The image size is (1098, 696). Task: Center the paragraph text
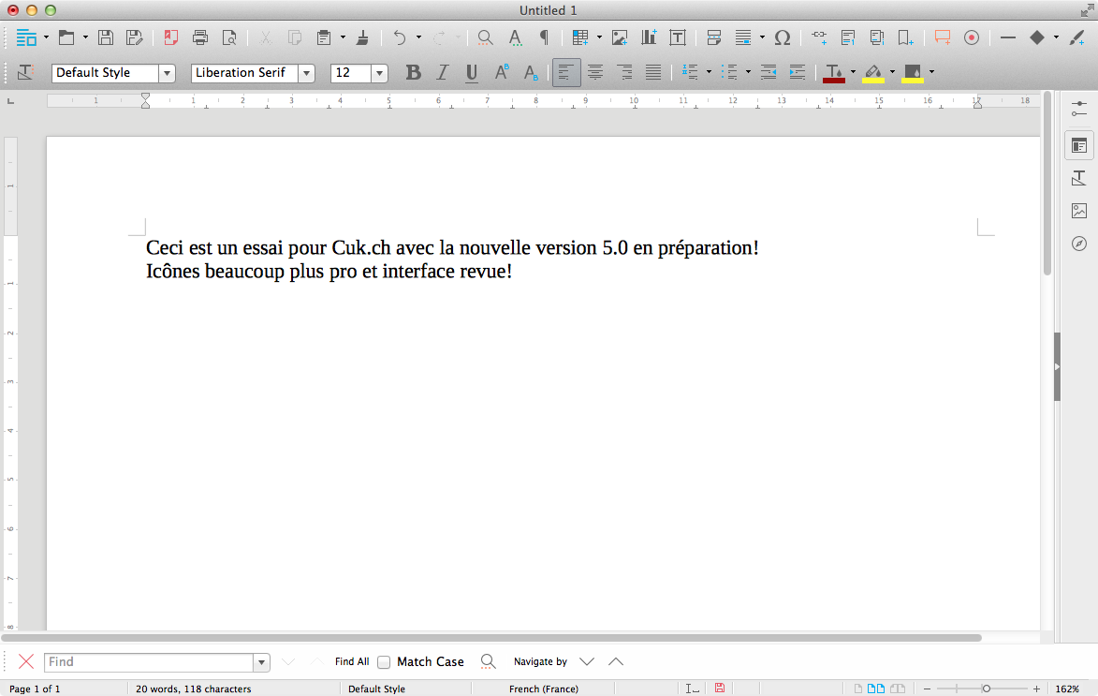(595, 72)
